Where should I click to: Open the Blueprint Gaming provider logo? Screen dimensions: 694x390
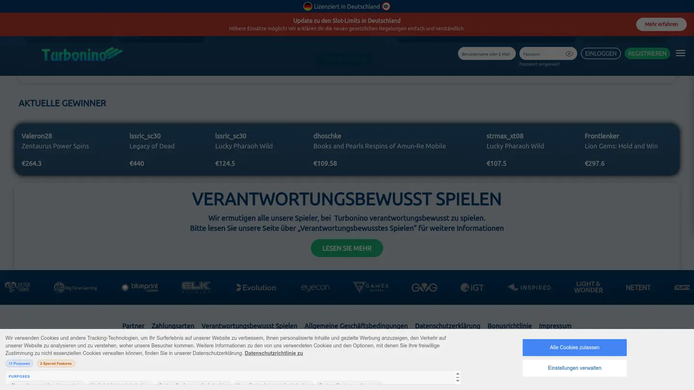140,287
